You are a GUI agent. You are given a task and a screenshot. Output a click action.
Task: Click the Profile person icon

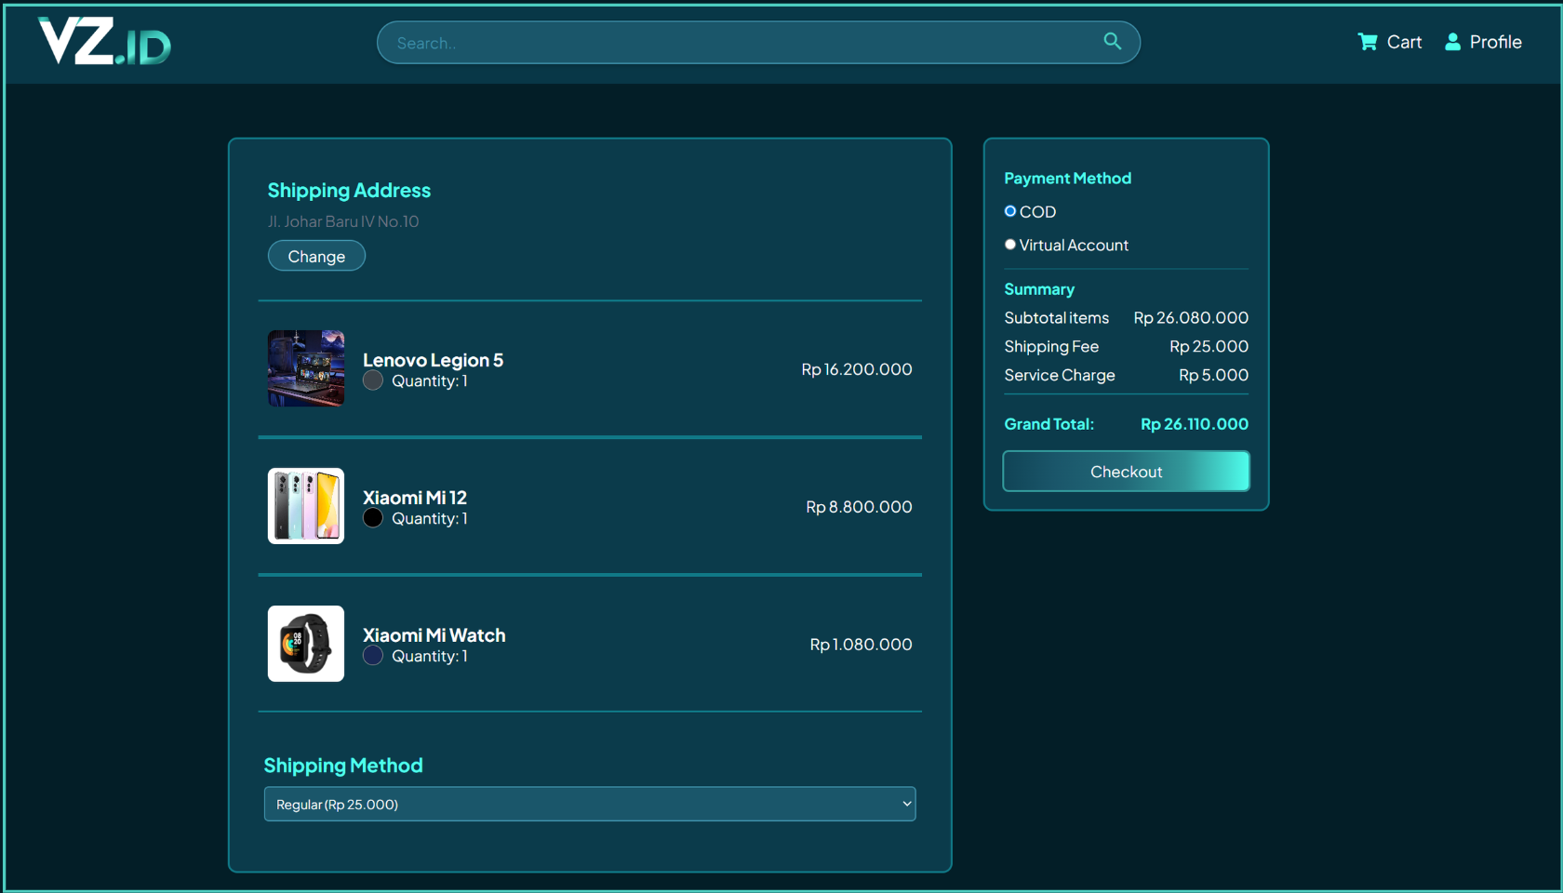pyautogui.click(x=1452, y=42)
